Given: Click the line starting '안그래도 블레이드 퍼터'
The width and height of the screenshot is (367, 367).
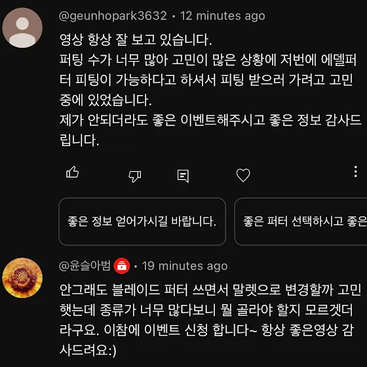Looking at the screenshot, I should point(210,290).
